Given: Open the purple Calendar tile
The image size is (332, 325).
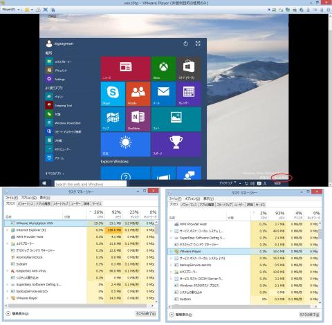Looking at the screenshot, I should (189, 94).
